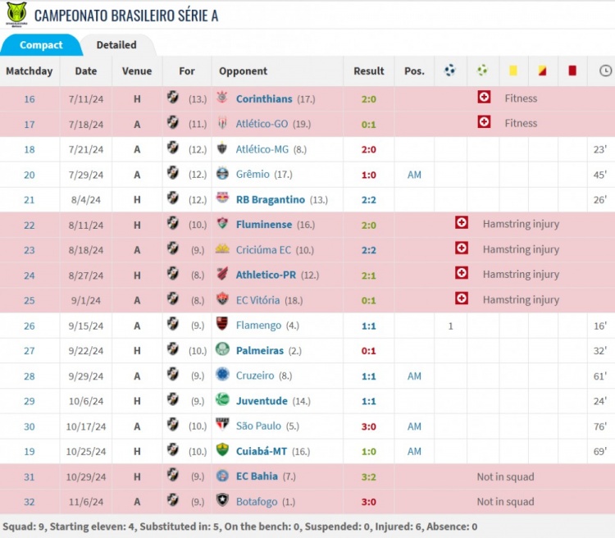Image resolution: width=615 pixels, height=538 pixels.
Task: Switch to the Detailed tab
Action: [x=116, y=45]
